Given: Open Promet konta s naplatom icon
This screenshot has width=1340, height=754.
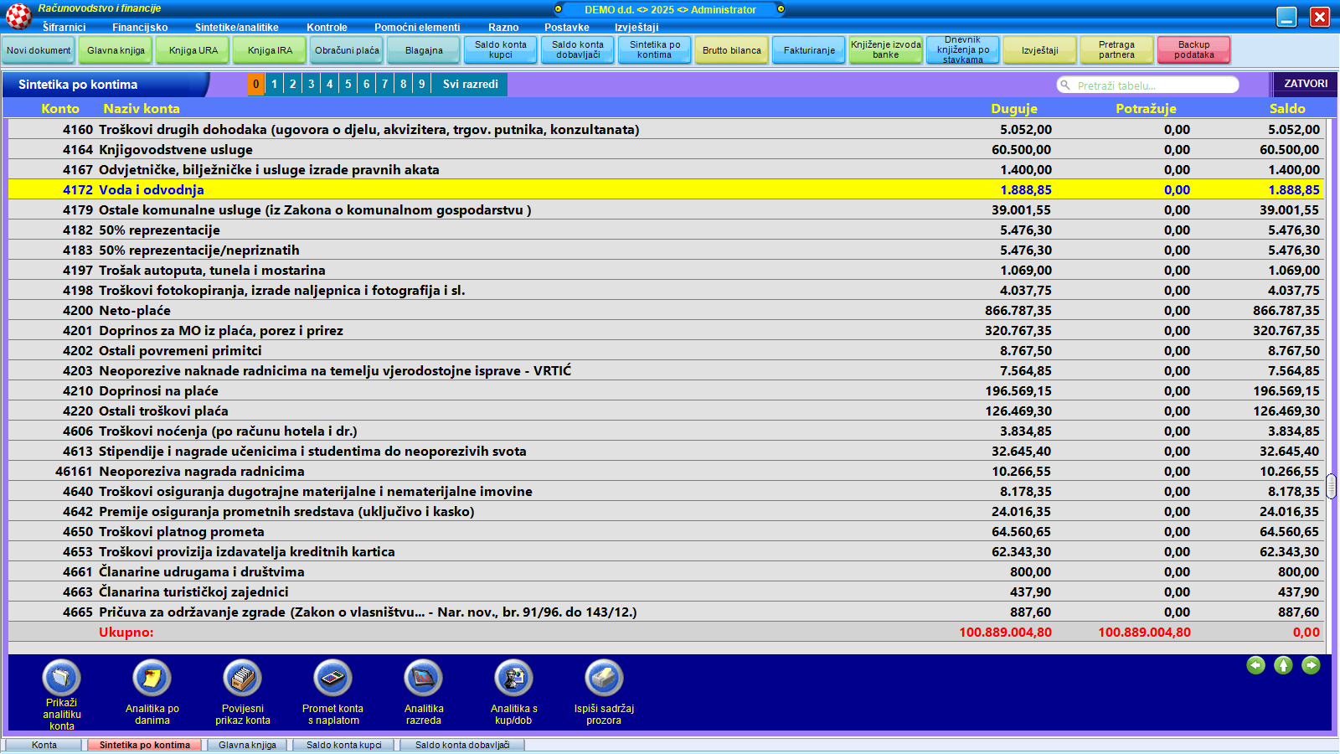Looking at the screenshot, I should [x=332, y=678].
